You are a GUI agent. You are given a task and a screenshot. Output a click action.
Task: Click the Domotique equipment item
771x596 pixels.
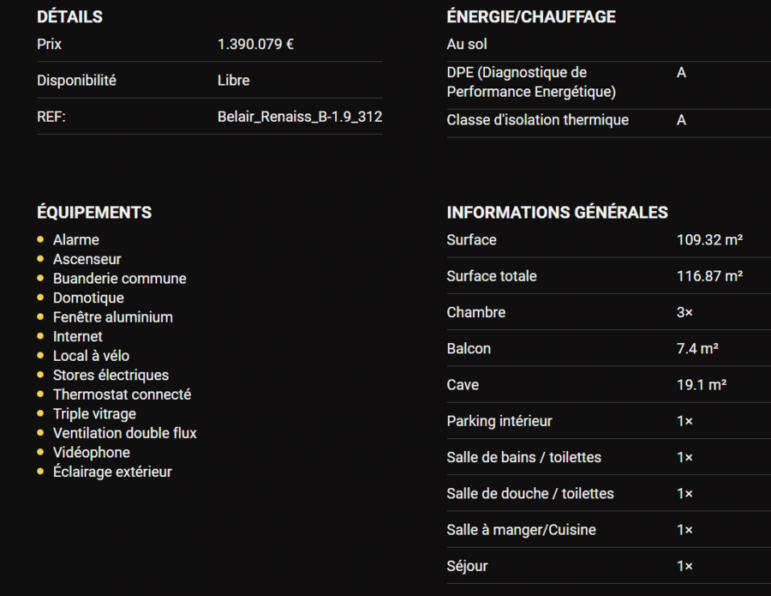pos(88,298)
